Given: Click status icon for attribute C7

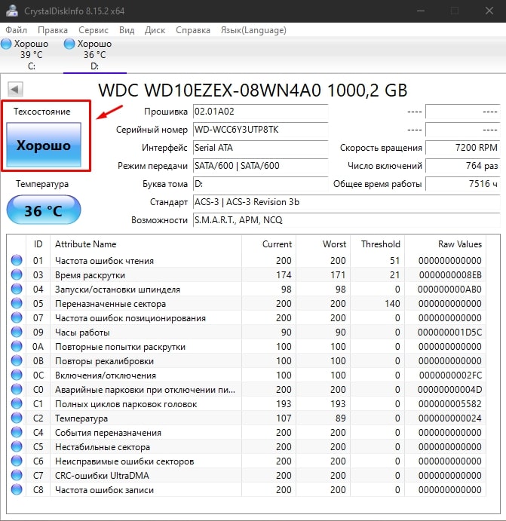Looking at the screenshot, I should pos(17,475).
